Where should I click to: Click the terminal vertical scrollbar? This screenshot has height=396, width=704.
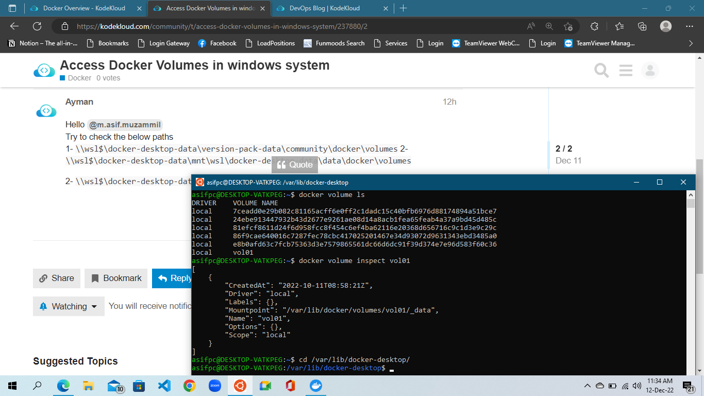pyautogui.click(x=691, y=284)
